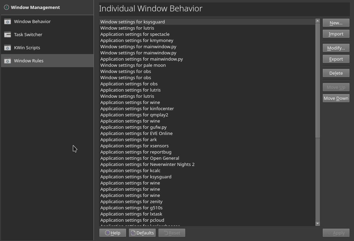Select the Window Rules section
354x241 pixels.
tap(47, 61)
